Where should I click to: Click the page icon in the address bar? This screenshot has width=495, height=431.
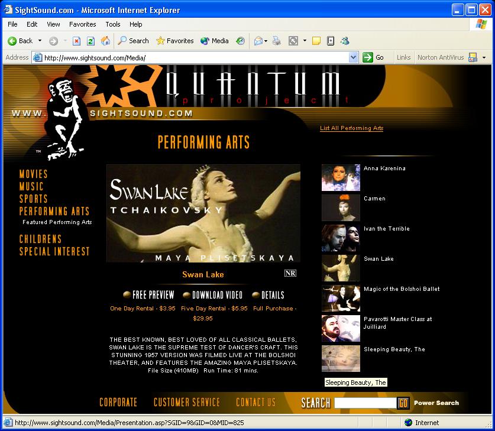coord(38,58)
